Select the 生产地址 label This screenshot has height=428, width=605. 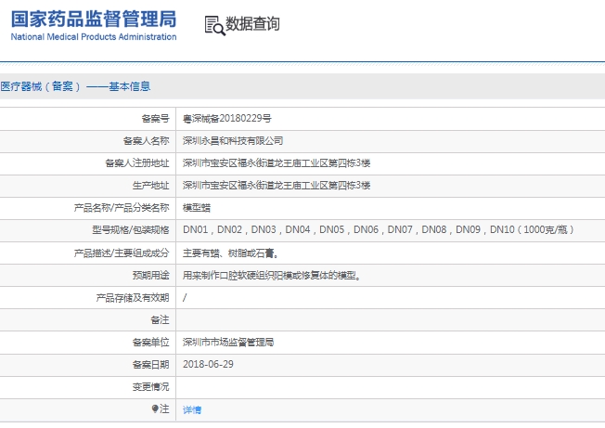150,186
